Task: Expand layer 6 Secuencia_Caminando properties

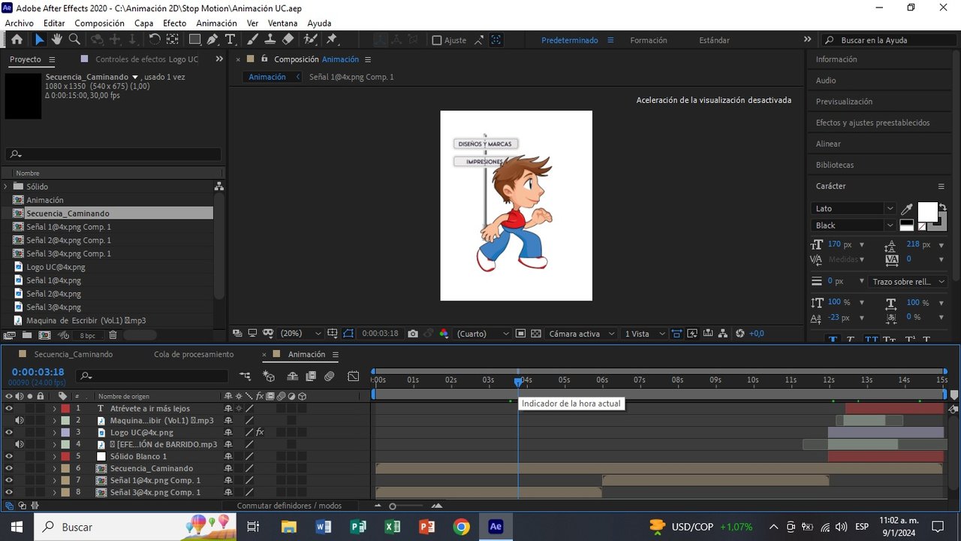Action: pos(54,469)
